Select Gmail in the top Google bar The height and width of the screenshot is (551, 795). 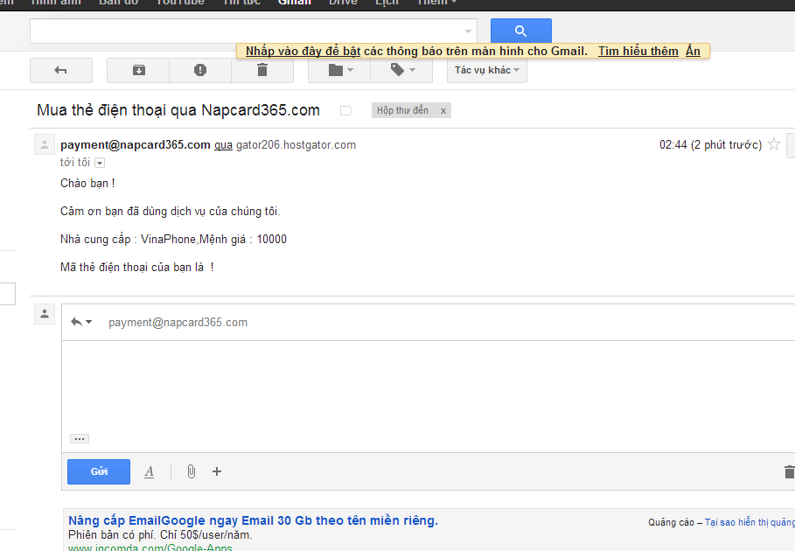[x=295, y=3]
